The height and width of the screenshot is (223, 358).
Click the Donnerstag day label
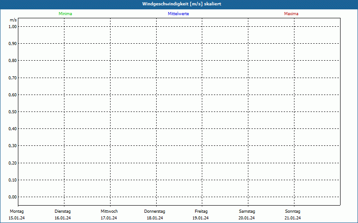pos(155,211)
